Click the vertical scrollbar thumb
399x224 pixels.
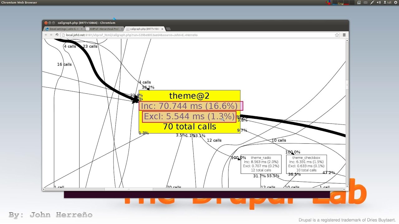coord(347,85)
